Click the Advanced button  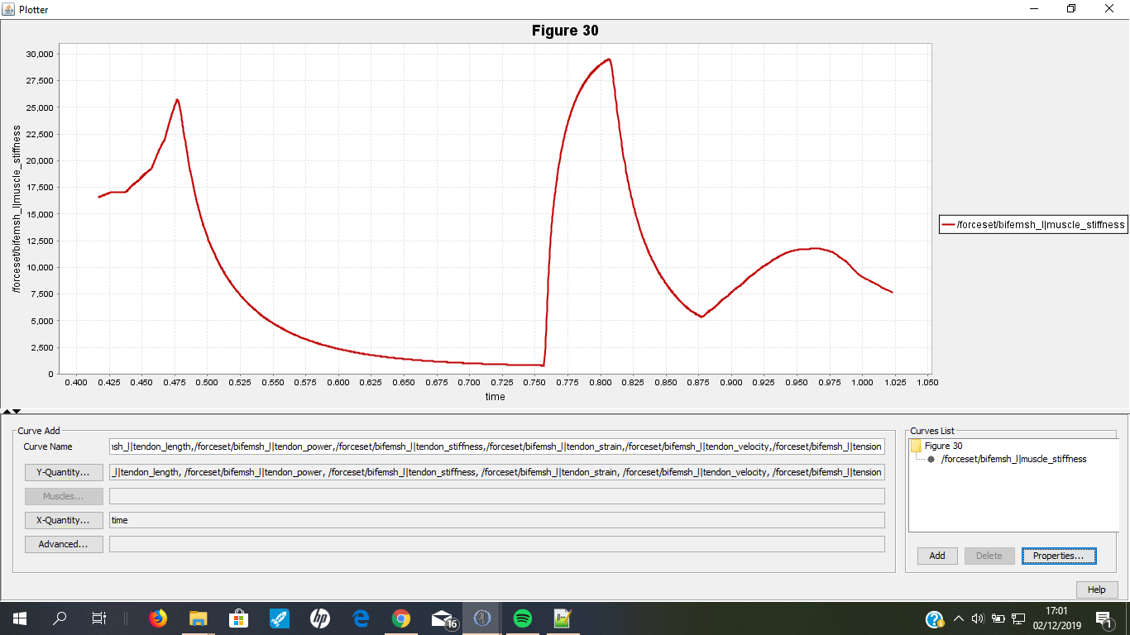pos(64,544)
